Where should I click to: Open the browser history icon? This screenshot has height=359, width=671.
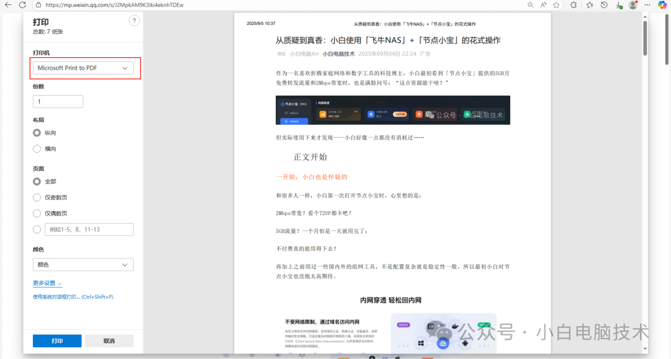point(604,5)
